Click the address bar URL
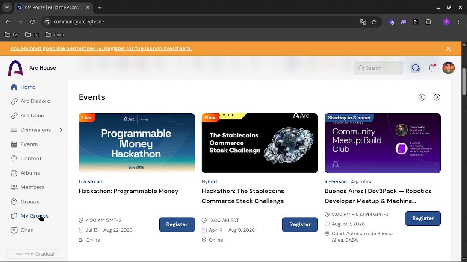This screenshot has height=262, width=467. tap(79, 22)
